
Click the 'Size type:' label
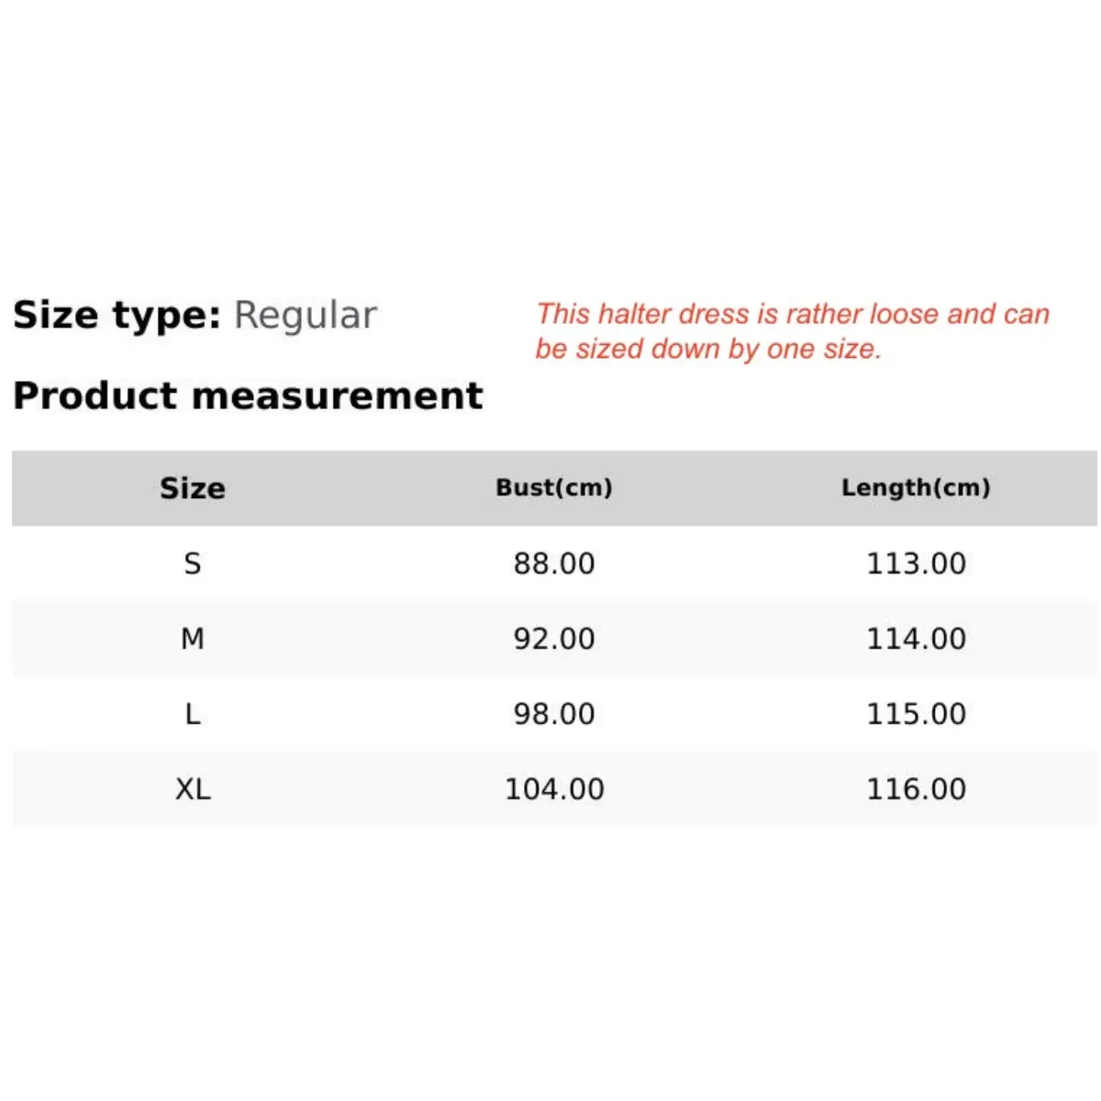[x=117, y=315]
